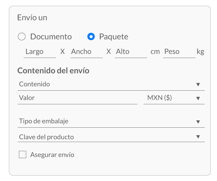217x181 pixels.
Task: Click the Paquete label text
Action: pyautogui.click(x=114, y=37)
